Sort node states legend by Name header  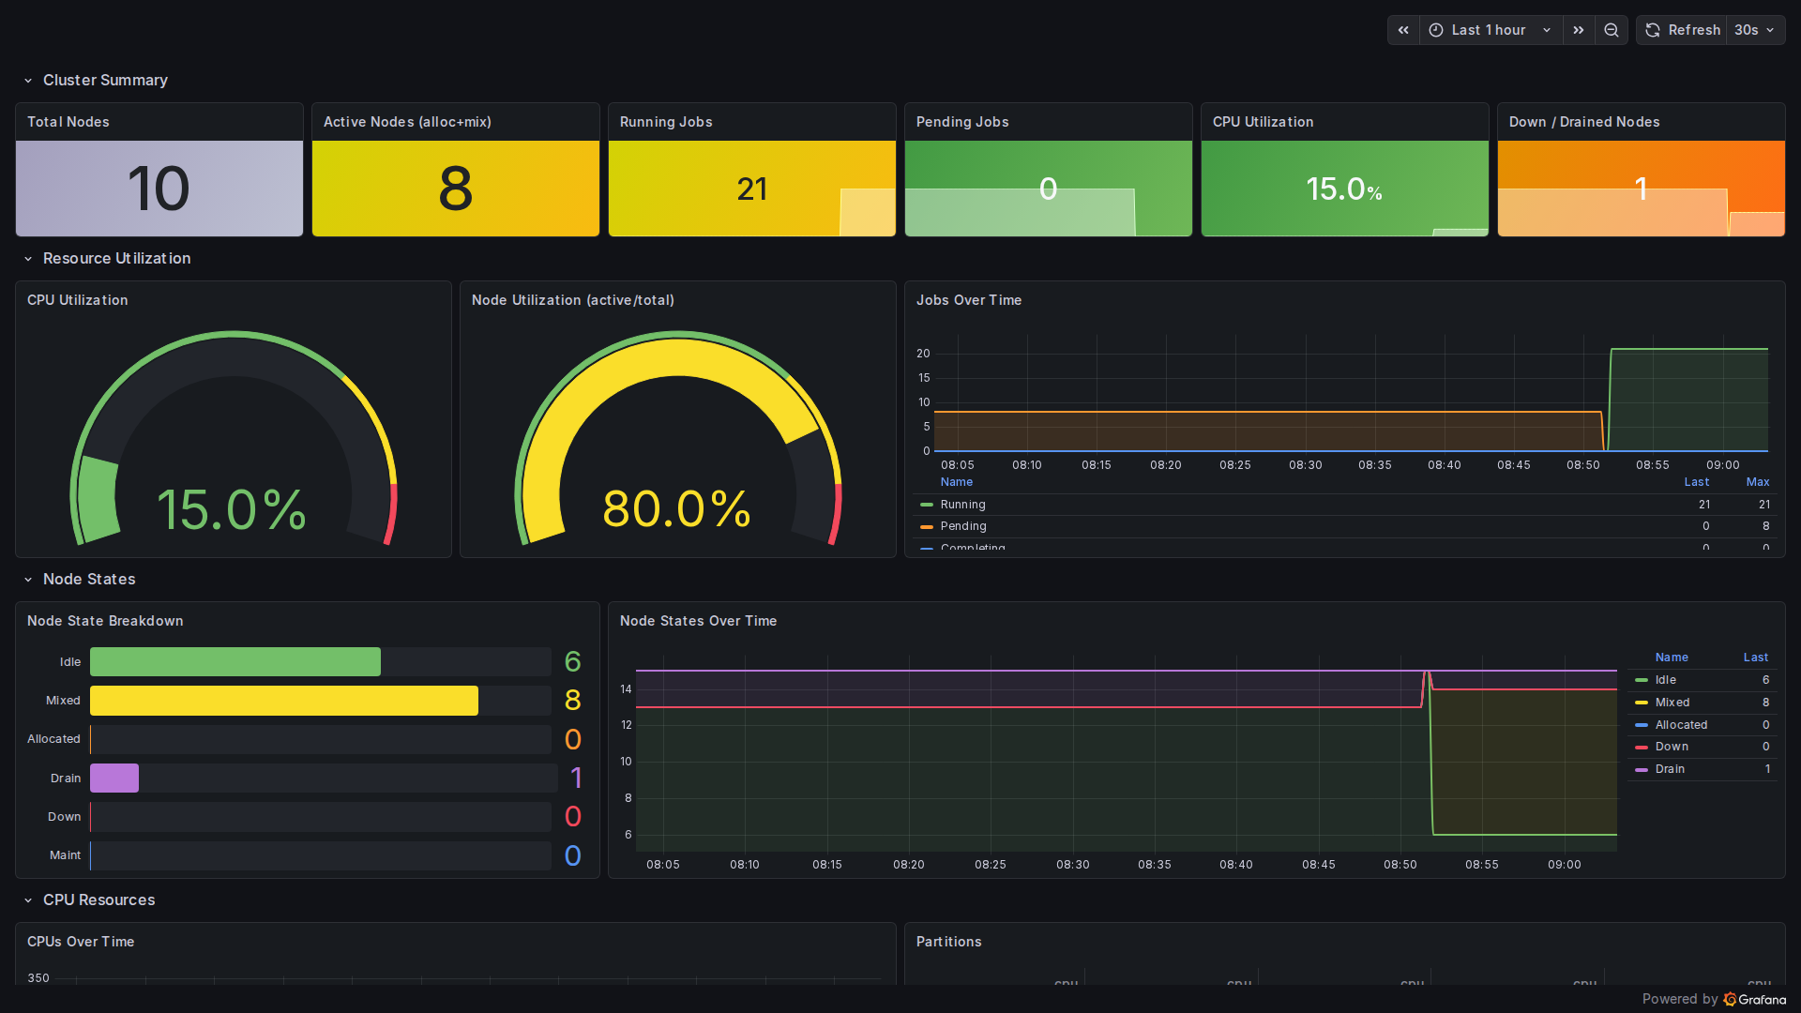1672,658
